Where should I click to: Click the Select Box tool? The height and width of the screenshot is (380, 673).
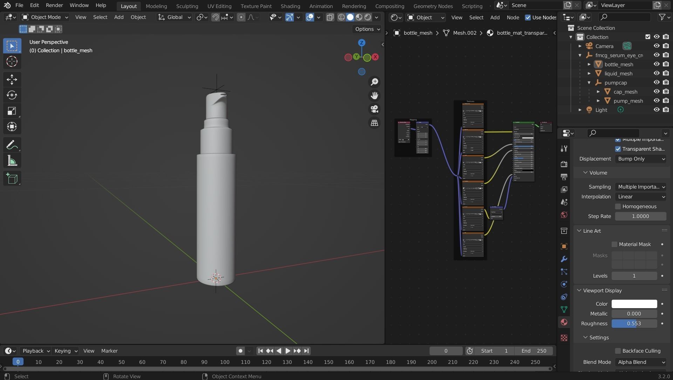[x=12, y=46]
